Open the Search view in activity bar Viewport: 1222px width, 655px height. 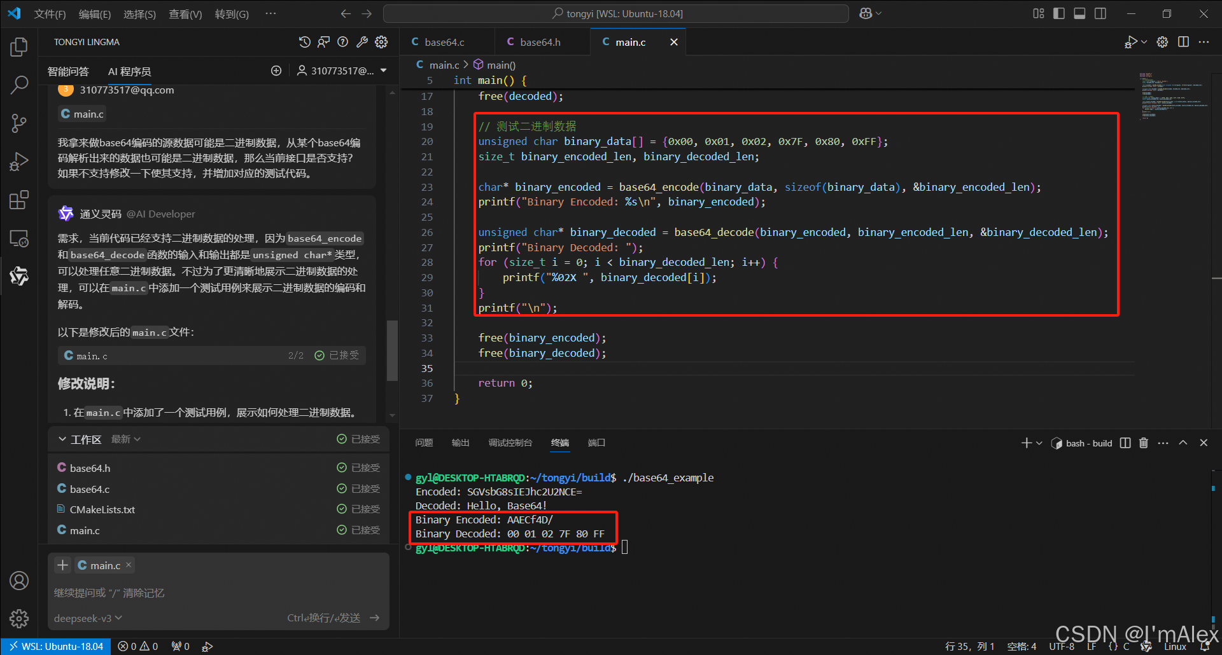point(19,85)
